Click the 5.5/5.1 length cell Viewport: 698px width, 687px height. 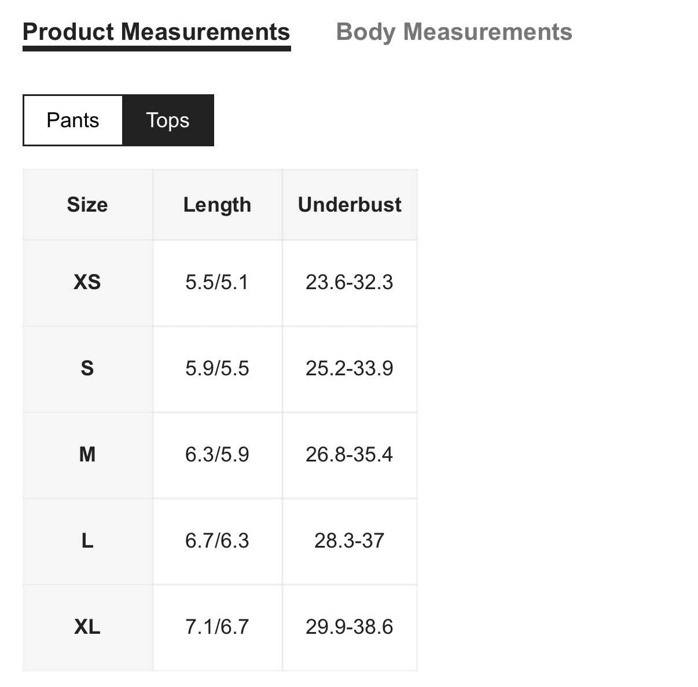point(217,282)
